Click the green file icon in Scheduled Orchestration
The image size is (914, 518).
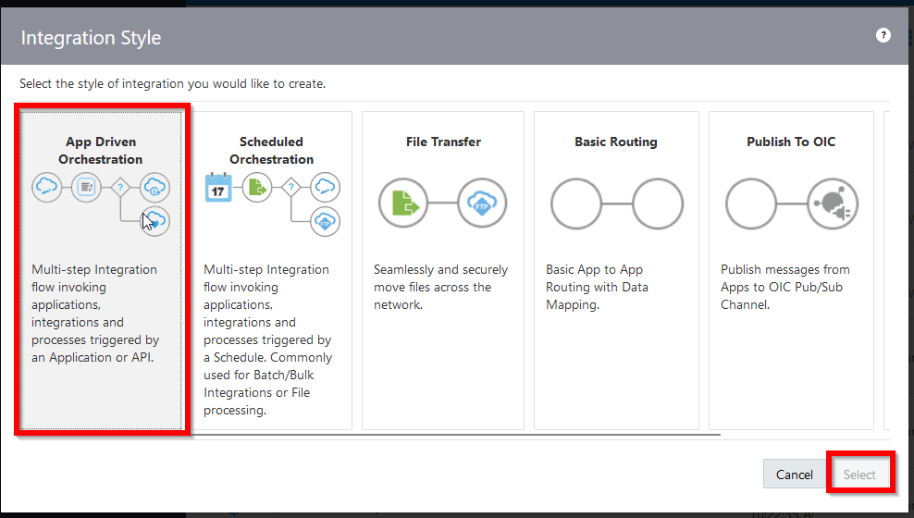(257, 187)
